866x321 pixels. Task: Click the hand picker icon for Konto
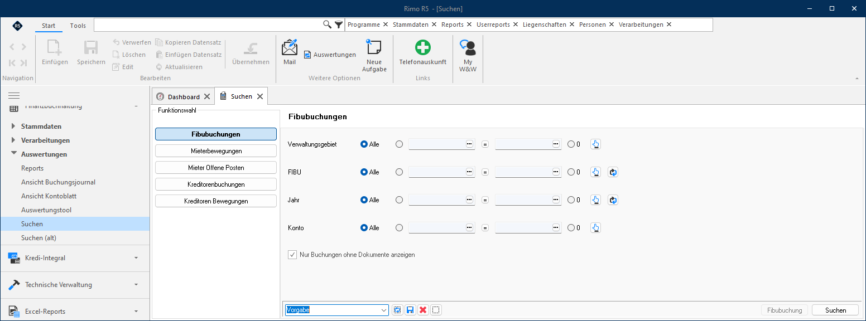pyautogui.click(x=595, y=228)
